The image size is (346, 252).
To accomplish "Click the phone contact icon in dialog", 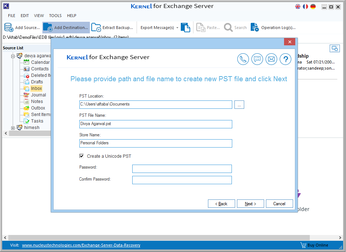I will tap(243, 59).
